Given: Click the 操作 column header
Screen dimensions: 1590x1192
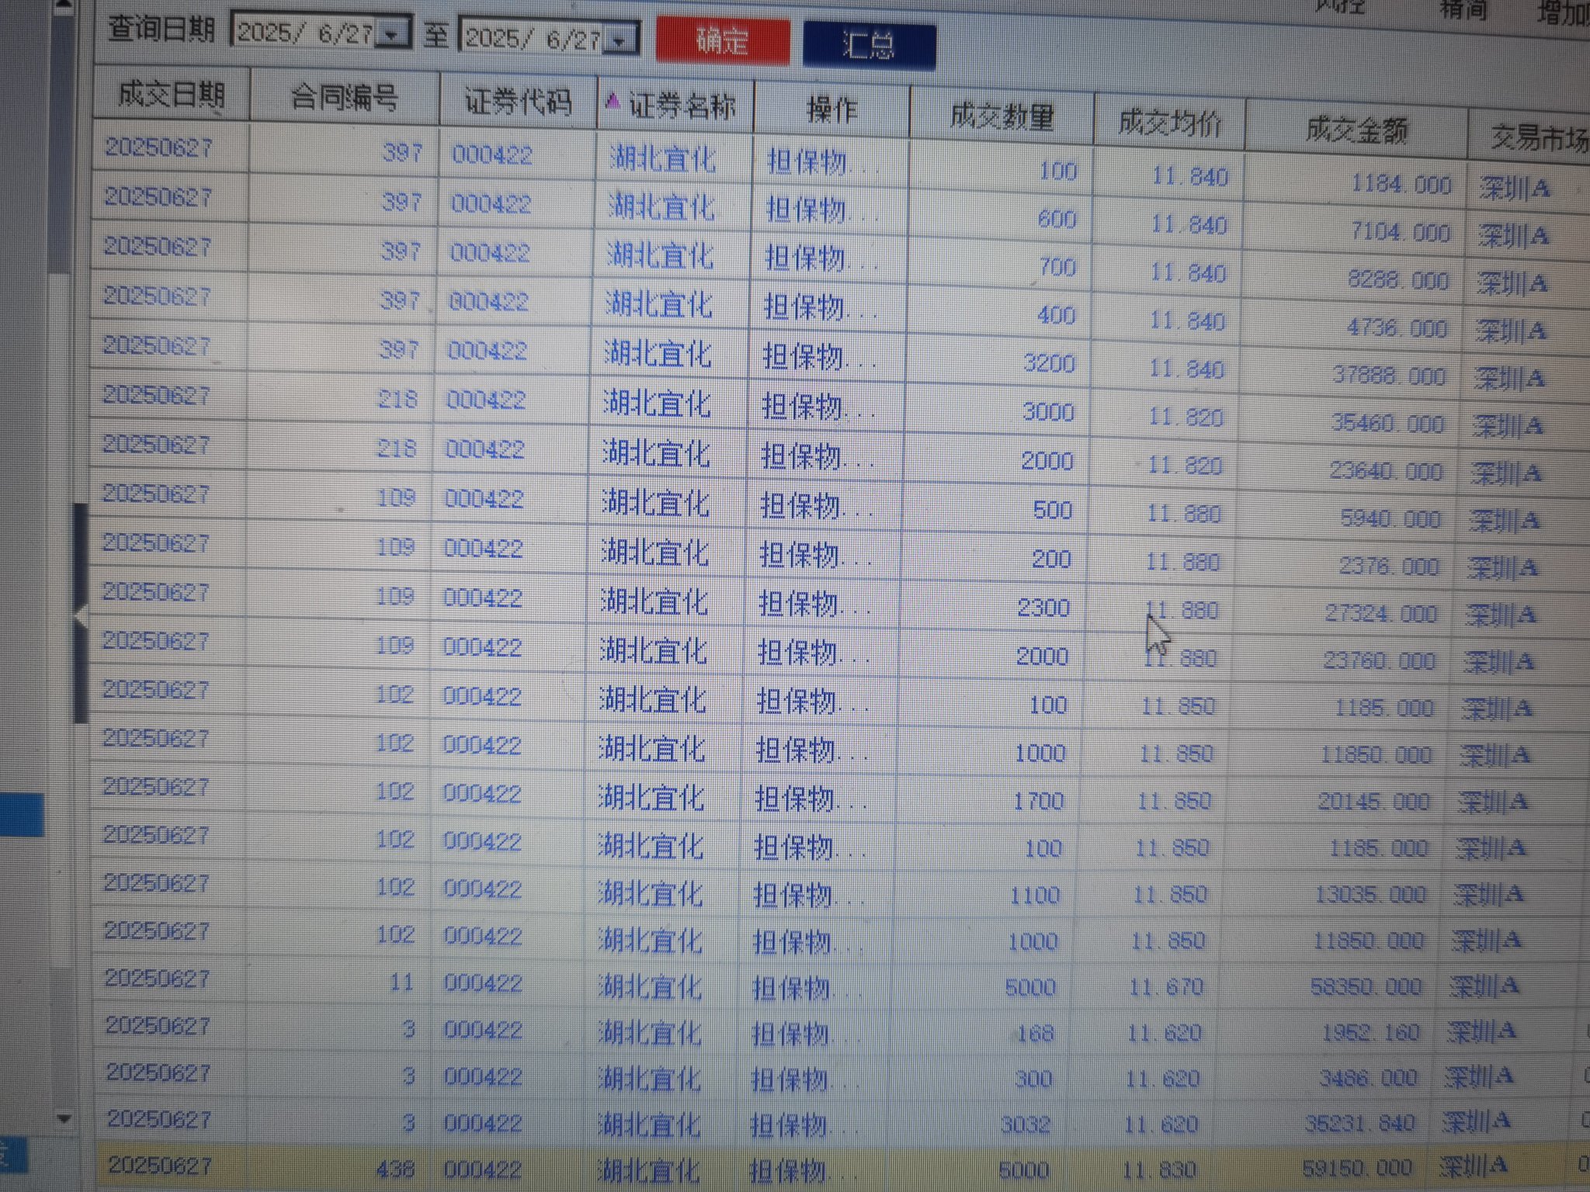Looking at the screenshot, I should (831, 109).
